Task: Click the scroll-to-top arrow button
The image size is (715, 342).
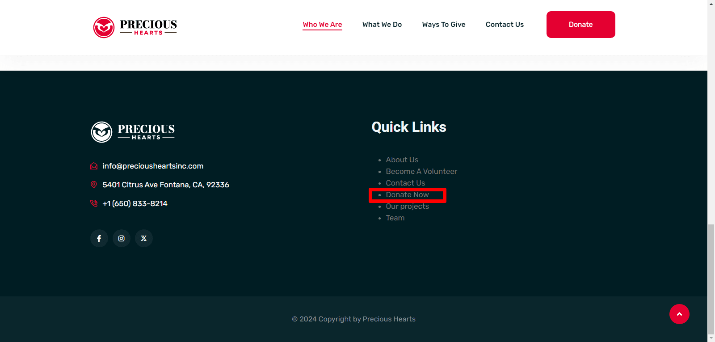Action: (679, 314)
